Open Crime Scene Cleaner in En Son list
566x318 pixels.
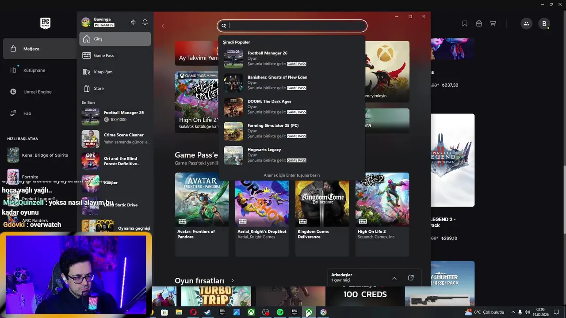coord(116,139)
